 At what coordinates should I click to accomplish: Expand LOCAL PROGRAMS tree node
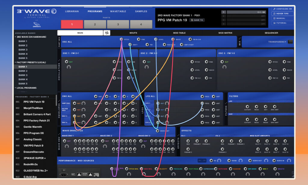15,88
